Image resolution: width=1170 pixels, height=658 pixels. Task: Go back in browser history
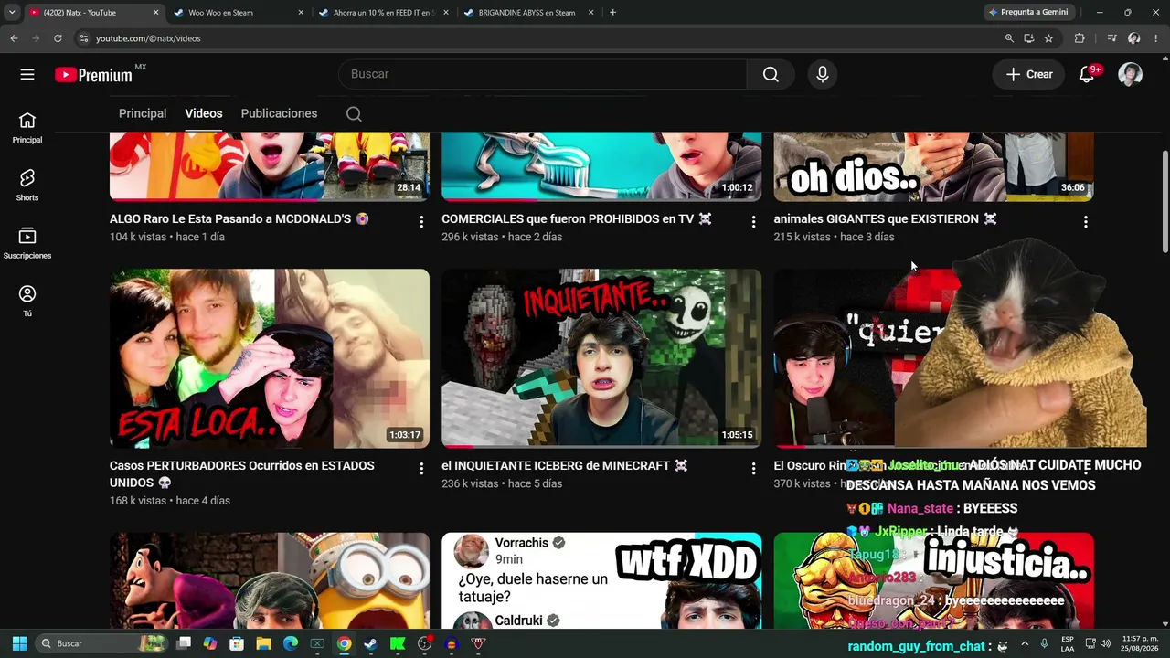[x=14, y=38]
